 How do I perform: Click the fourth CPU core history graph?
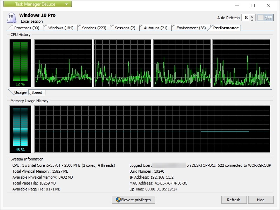[241, 63]
